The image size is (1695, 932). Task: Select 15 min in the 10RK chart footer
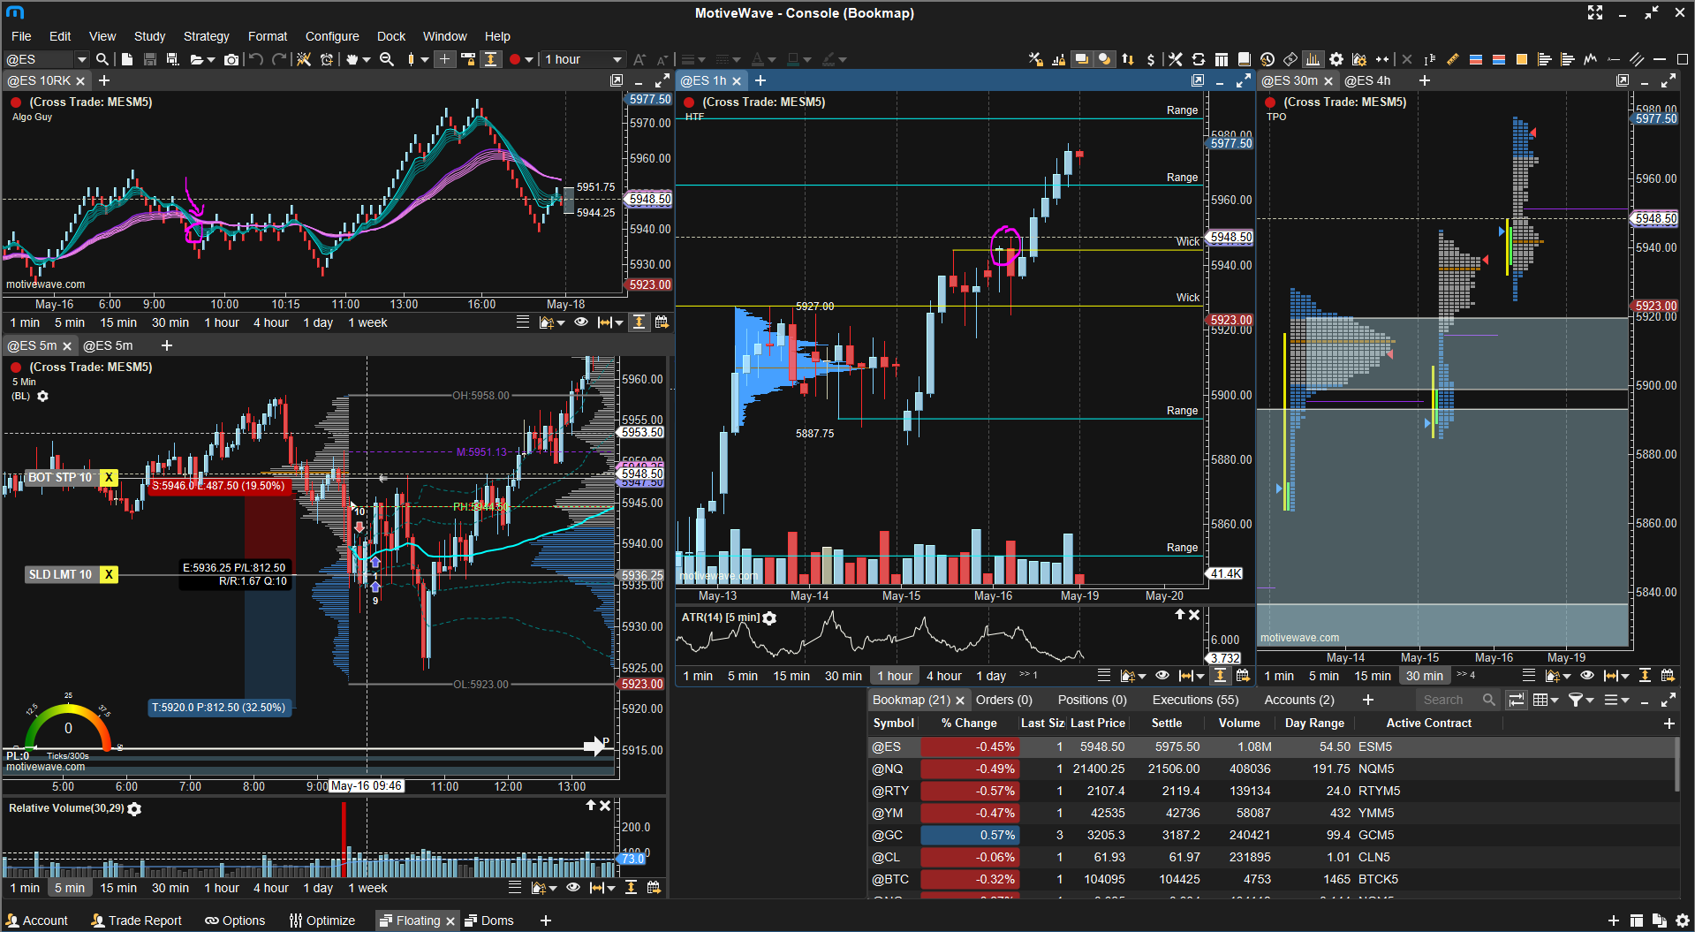pyautogui.click(x=118, y=322)
